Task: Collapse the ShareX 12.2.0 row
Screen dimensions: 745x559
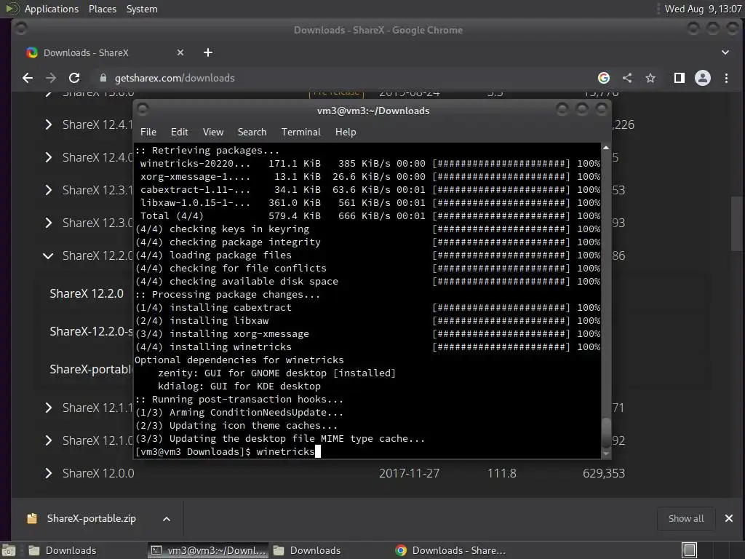Action: click(48, 255)
